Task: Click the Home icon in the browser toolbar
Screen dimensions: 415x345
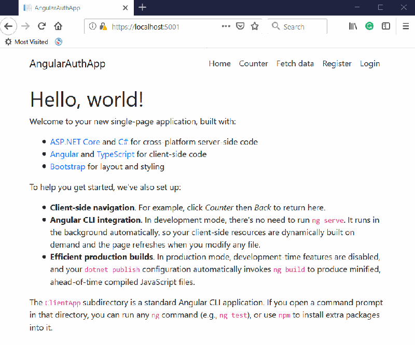Action: [x=58, y=26]
